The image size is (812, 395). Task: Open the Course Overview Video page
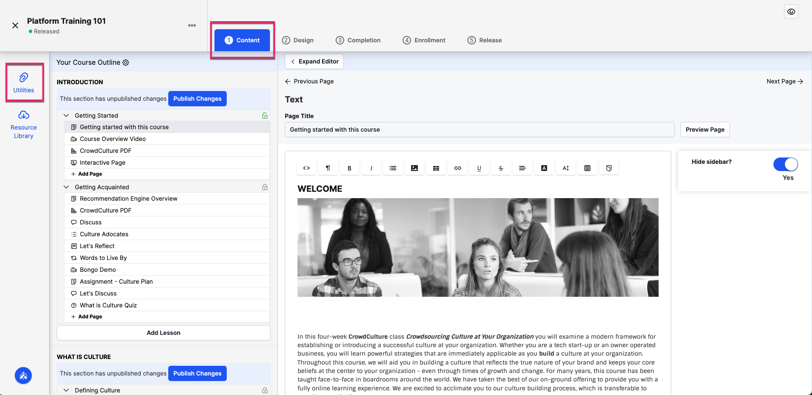coord(167,139)
